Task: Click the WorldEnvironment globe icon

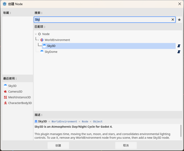Action: pos(42,40)
